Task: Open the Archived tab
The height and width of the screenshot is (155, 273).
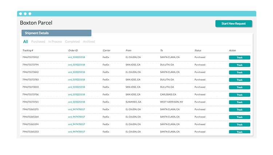Action: (x=89, y=41)
